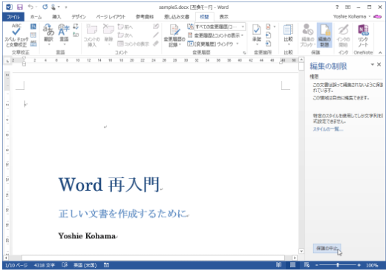Screen dimensions: 386x271
Task: Open Linked Notes (リンクノート) OneNote icon
Action: [363, 36]
